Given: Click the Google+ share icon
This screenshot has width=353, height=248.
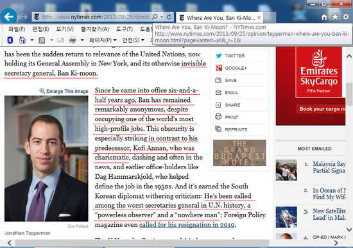Looking at the screenshot, I should pyautogui.click(x=219, y=68).
